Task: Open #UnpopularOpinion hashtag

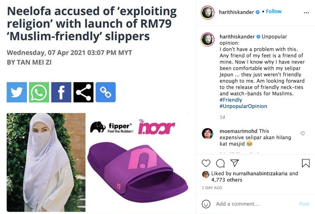Action: [x=243, y=106]
